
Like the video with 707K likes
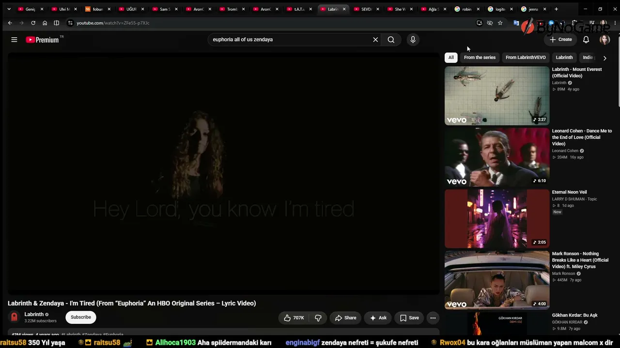coord(294,318)
